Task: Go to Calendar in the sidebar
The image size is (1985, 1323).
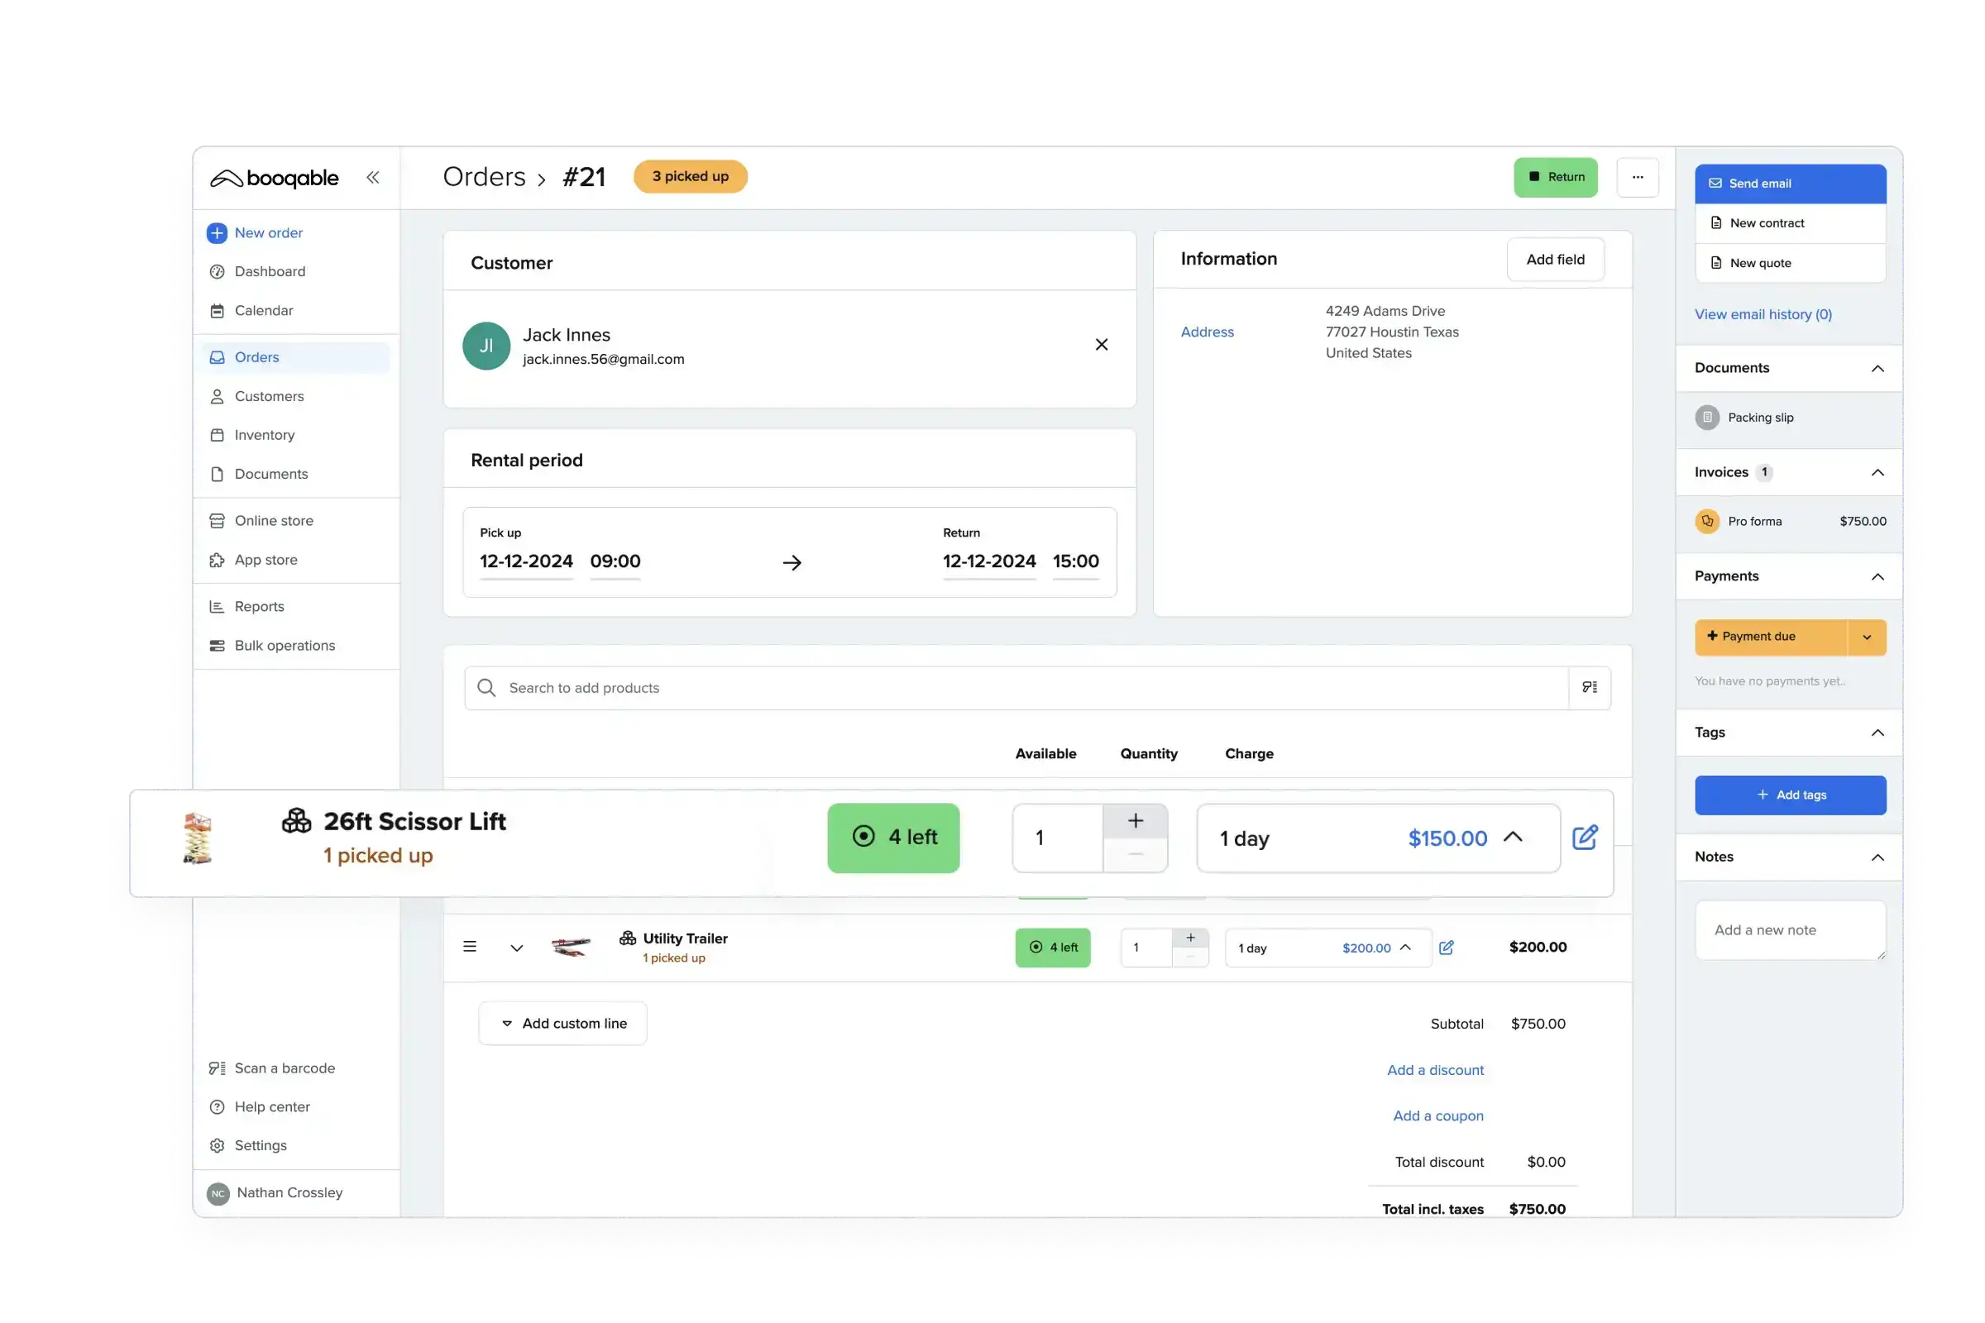Action: [263, 311]
